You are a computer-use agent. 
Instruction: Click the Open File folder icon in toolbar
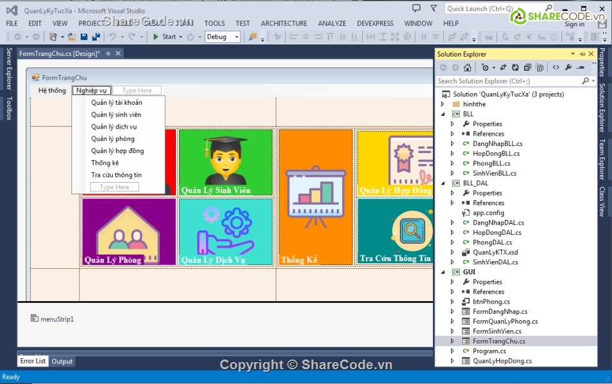tap(72, 37)
